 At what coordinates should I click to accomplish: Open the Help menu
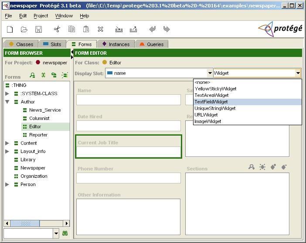click(x=84, y=16)
